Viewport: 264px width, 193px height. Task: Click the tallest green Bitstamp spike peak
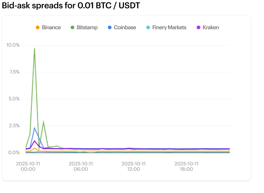tap(34, 49)
